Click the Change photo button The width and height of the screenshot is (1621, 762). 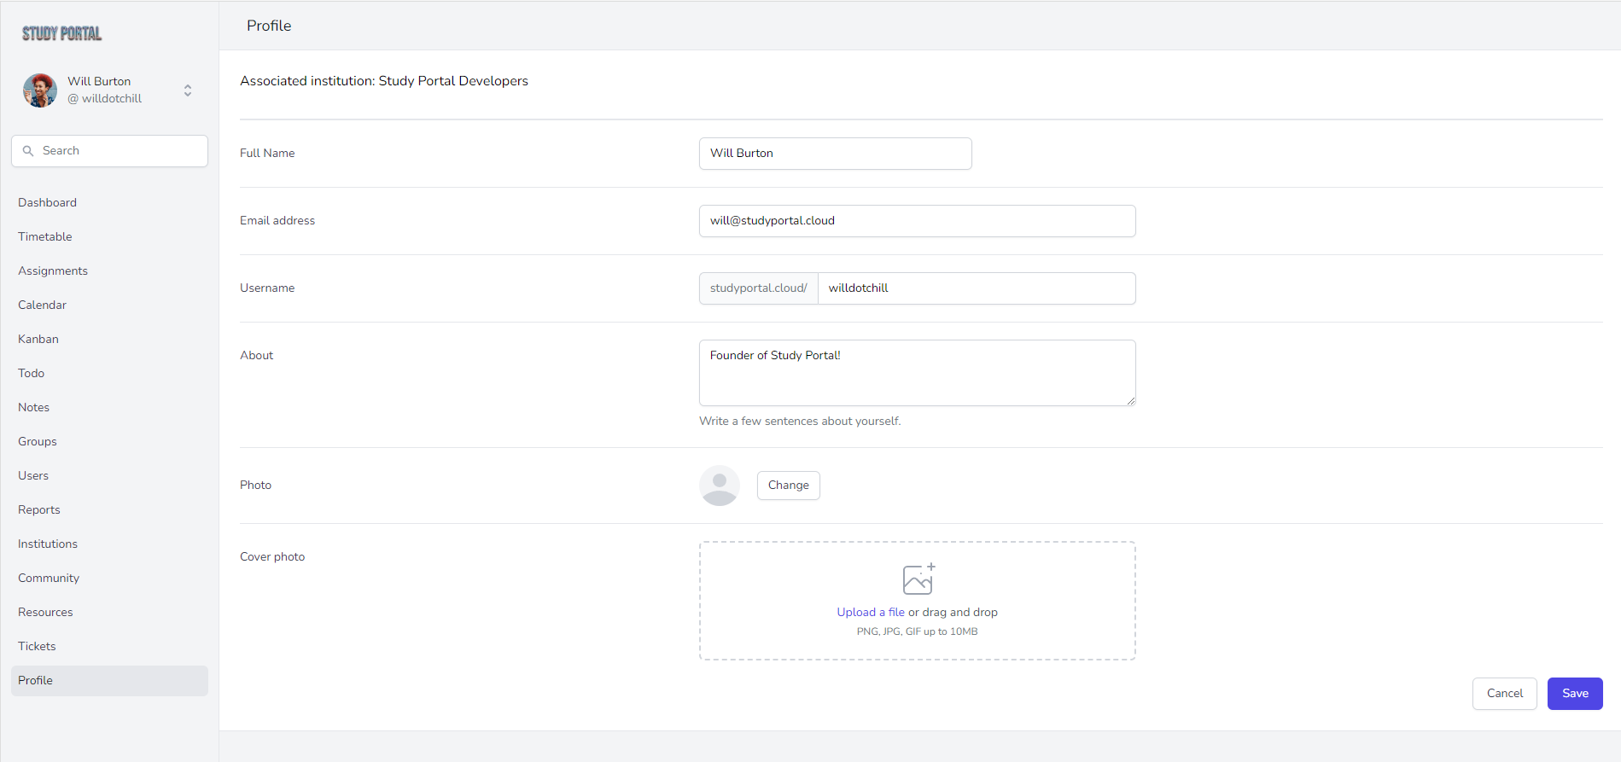(788, 486)
